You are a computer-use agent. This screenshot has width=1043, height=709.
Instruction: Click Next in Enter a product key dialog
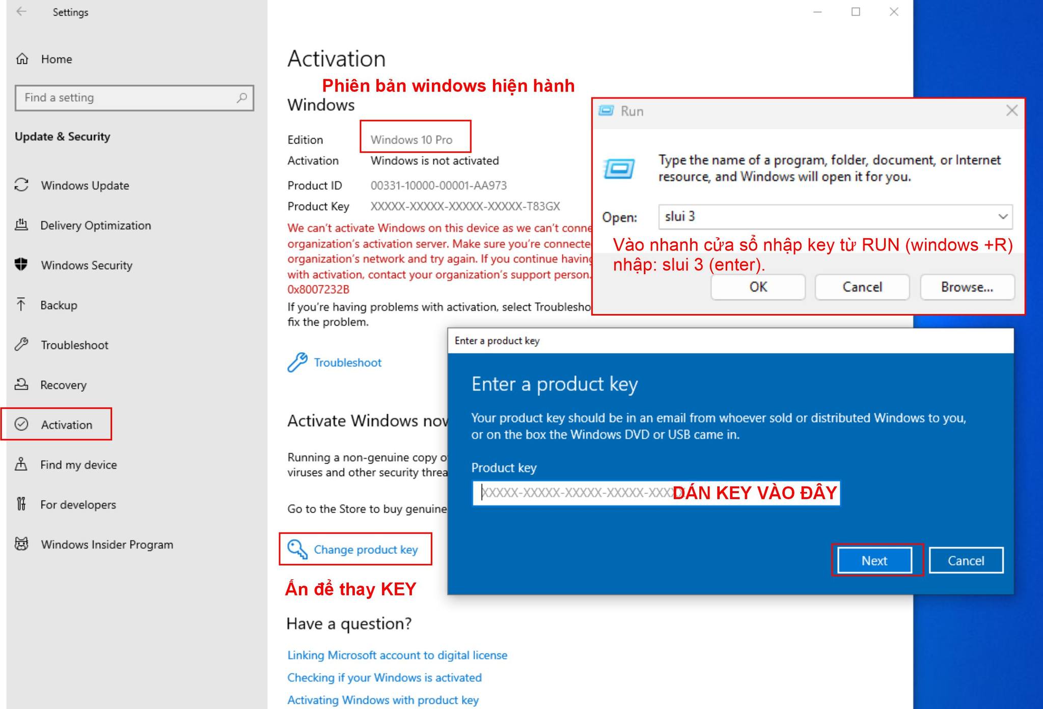click(874, 560)
